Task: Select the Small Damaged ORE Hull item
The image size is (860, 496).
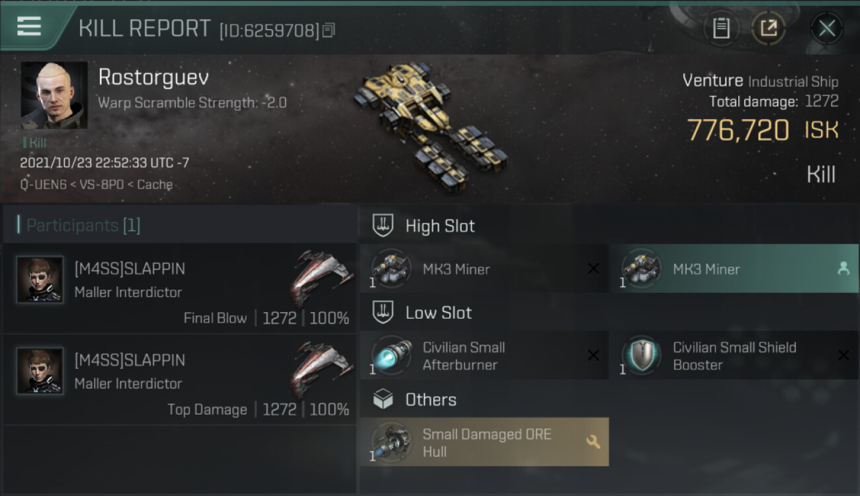Action: tap(484, 442)
